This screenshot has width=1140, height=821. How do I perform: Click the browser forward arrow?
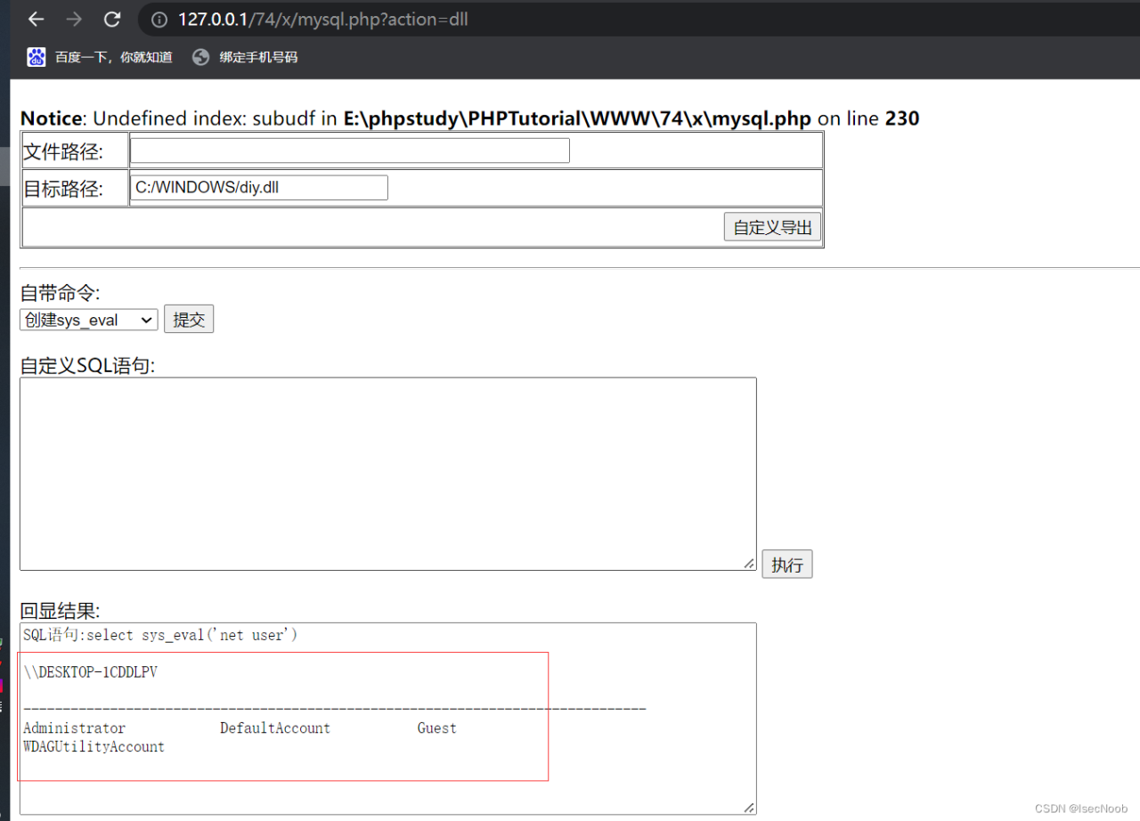(74, 20)
